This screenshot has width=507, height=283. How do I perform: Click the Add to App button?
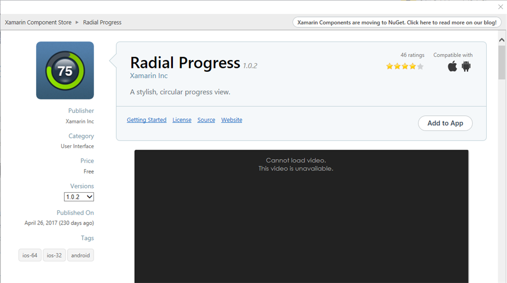pyautogui.click(x=445, y=123)
